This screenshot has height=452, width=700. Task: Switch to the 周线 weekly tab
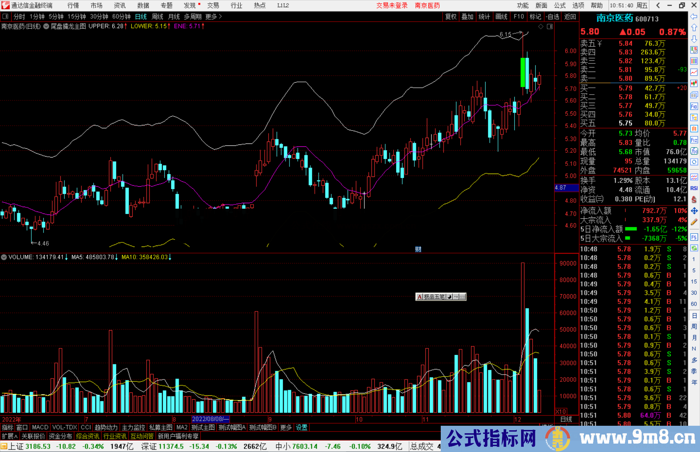click(157, 16)
